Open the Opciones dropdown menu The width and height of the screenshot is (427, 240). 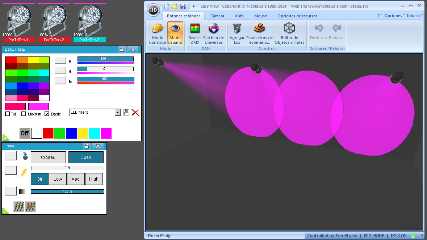(394, 16)
